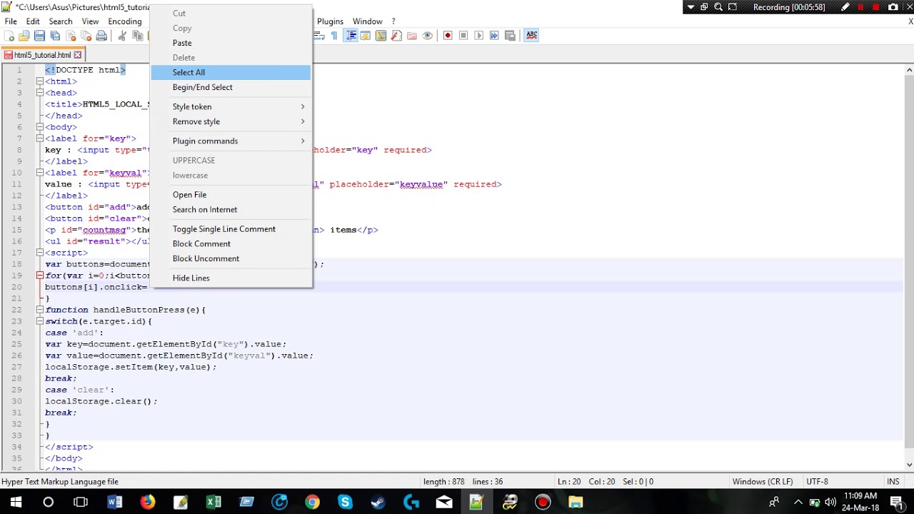Click the INS mode in status bar
The image size is (914, 514).
click(893, 482)
